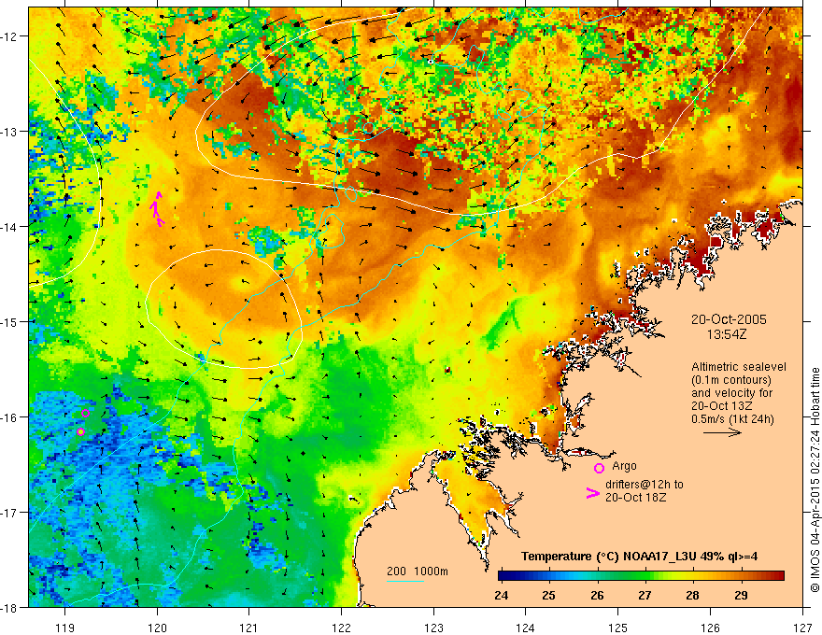Click the "200 1000m" isobath label
The image size is (822, 635).
(x=418, y=571)
